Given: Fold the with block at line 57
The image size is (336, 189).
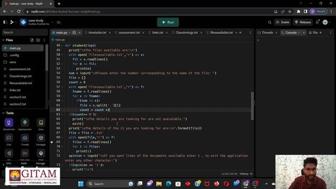Looking at the screenshot, I should coord(62,87).
